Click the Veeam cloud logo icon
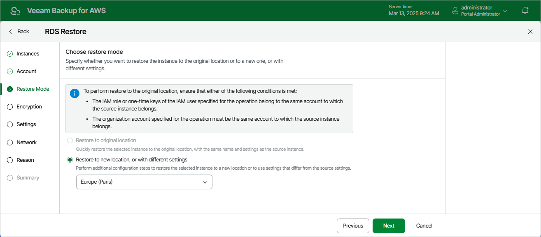The image size is (541, 237). [x=15, y=11]
